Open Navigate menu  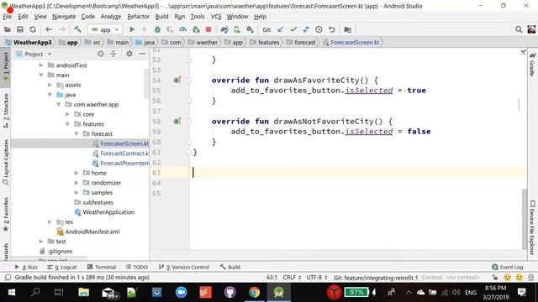click(x=64, y=17)
